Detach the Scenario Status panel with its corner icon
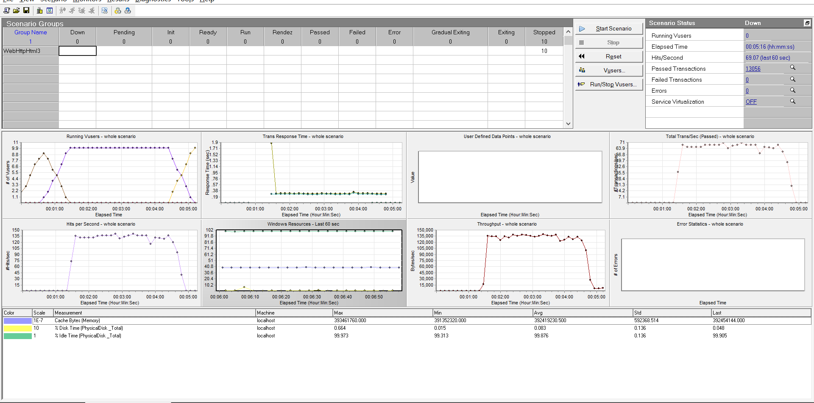The height and width of the screenshot is (403, 814). (x=807, y=23)
